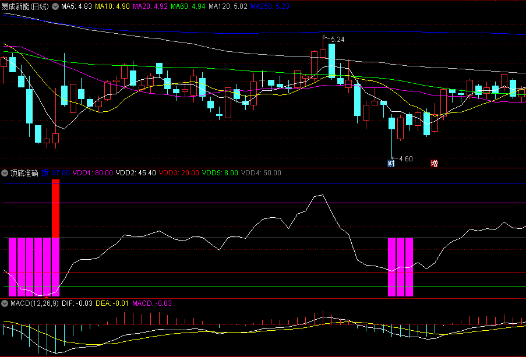
Task: Click the 4.60 low price label
Action: 406,159
